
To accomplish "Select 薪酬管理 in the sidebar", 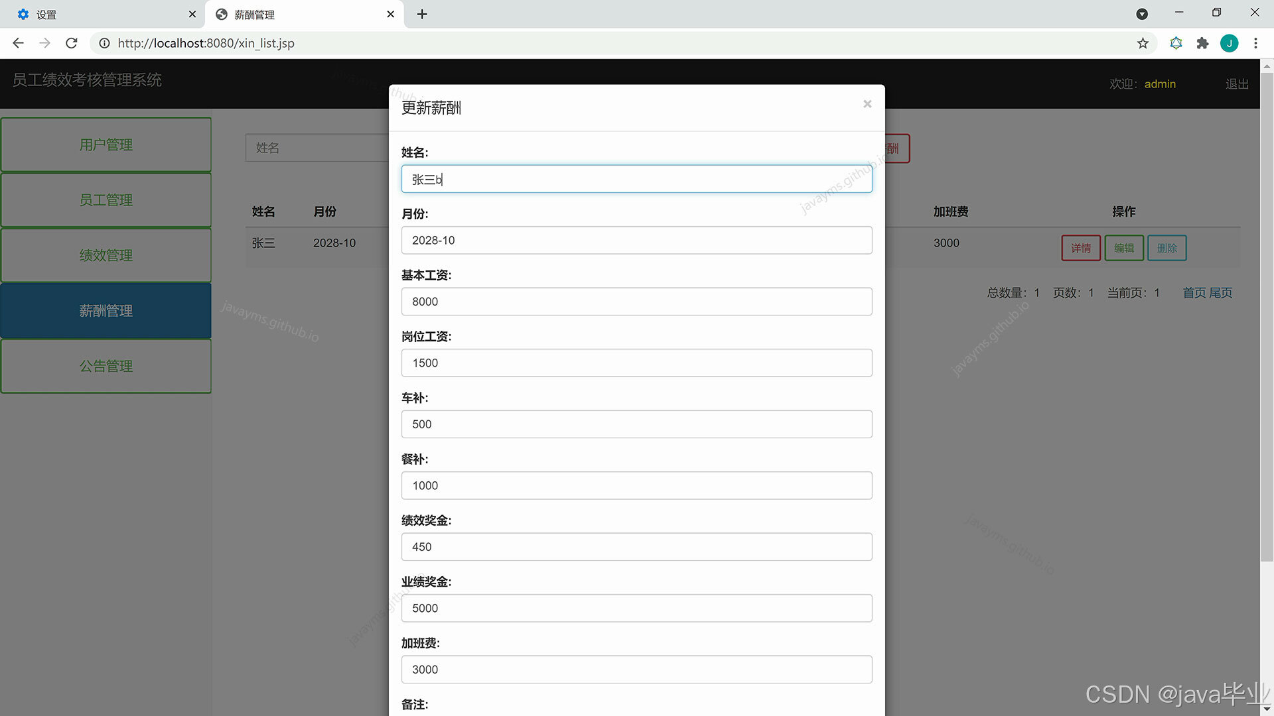I will (x=106, y=310).
